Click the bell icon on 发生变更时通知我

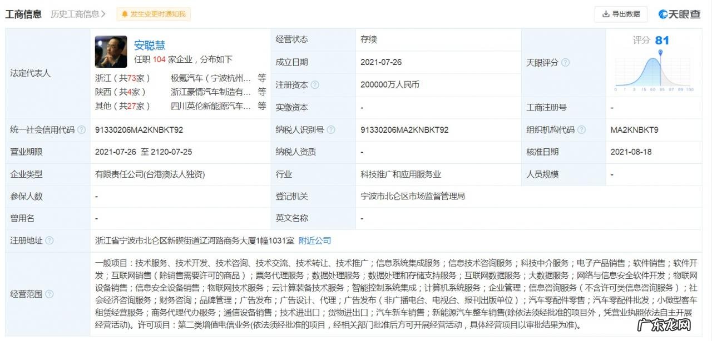tap(123, 14)
